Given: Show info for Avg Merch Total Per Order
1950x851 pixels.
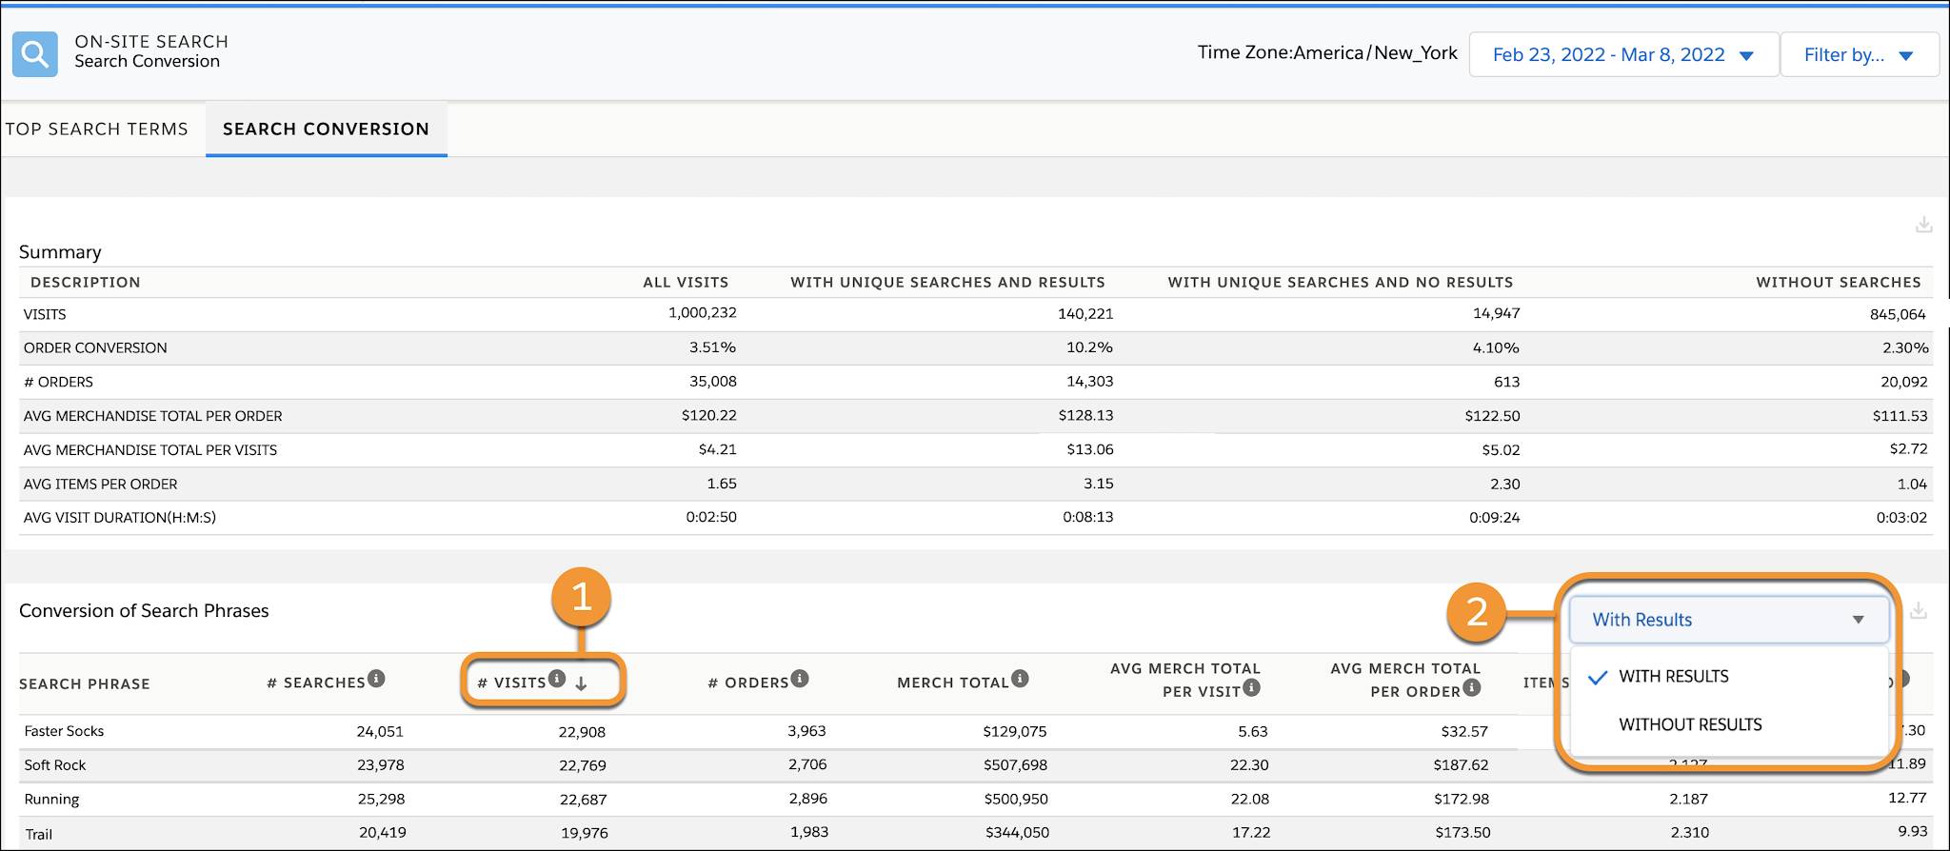Looking at the screenshot, I should (1472, 687).
